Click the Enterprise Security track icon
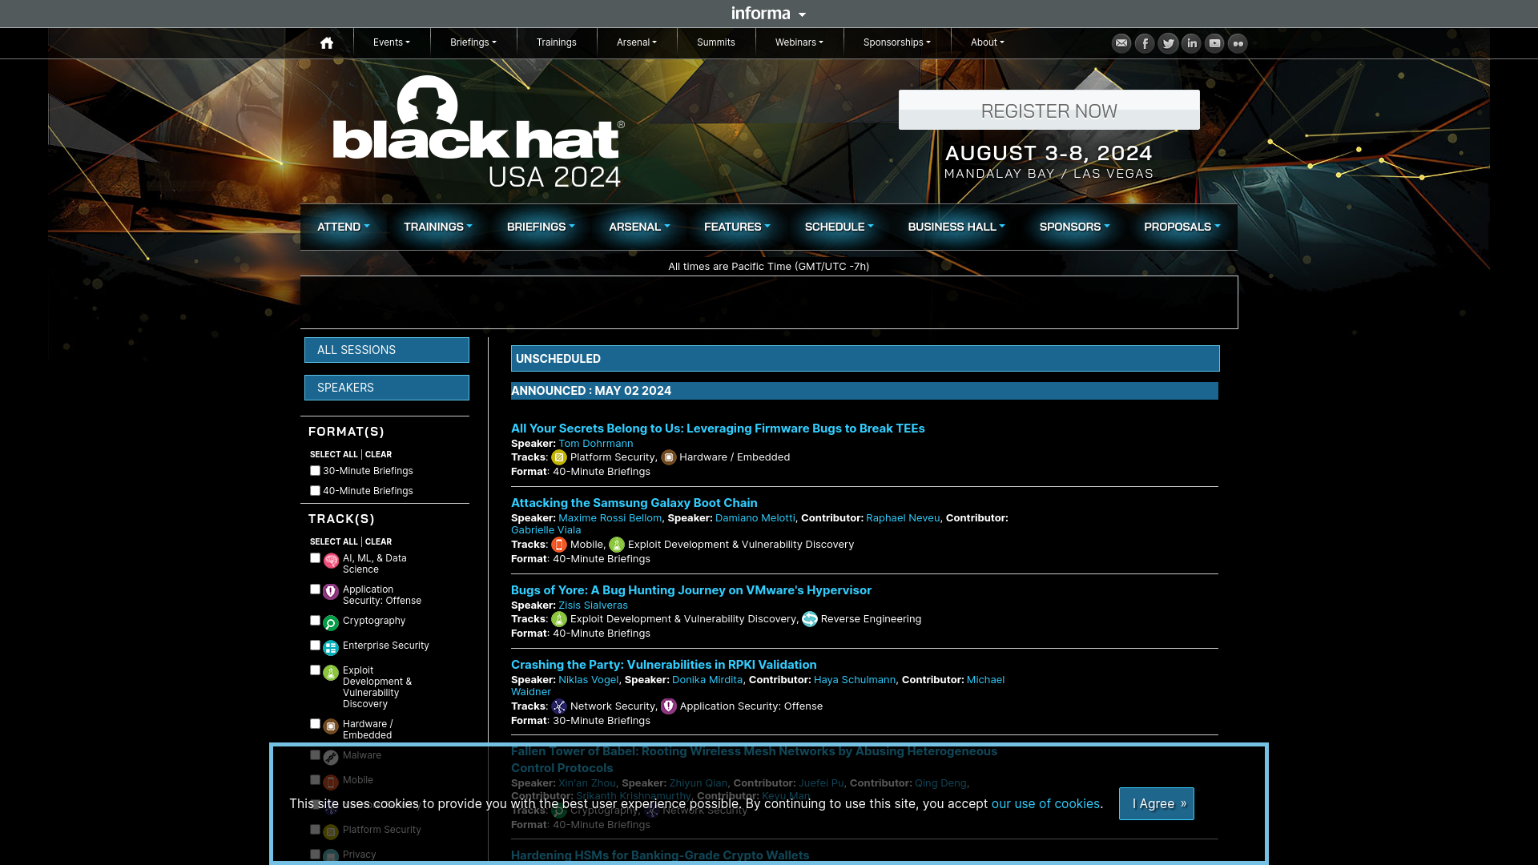1538x865 pixels. (331, 649)
